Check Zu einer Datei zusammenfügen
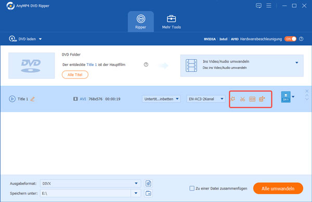Screen dimensions: 312x202 (x=192, y=188)
